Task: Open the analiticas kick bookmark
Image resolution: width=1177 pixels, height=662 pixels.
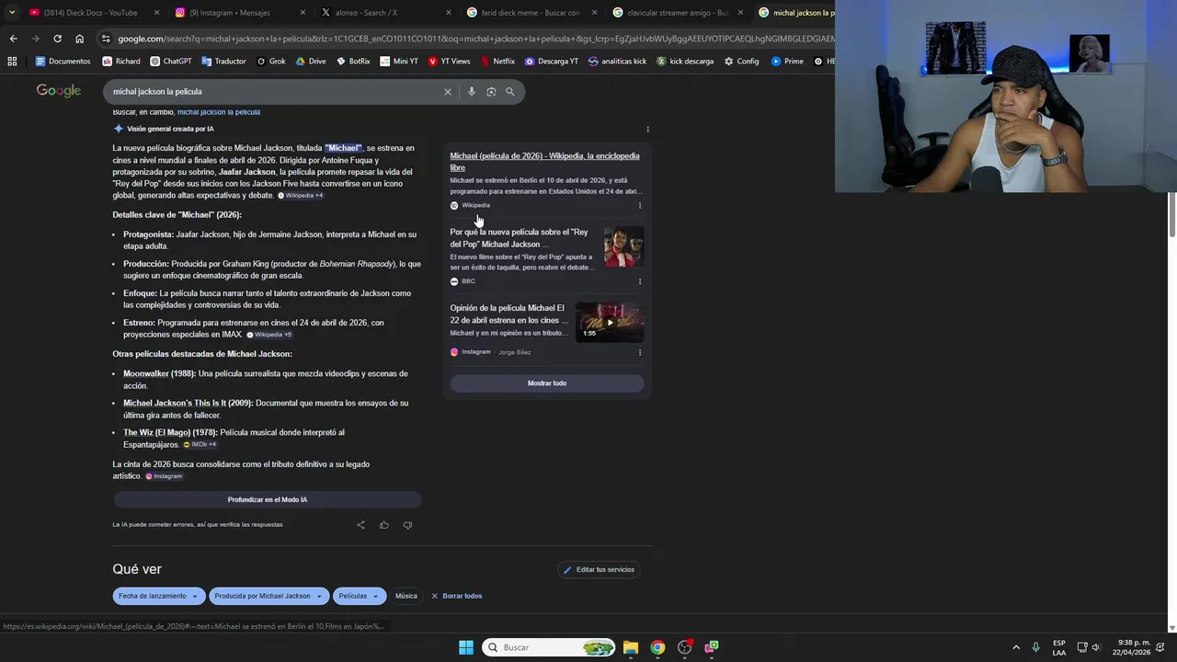Action: tap(617, 62)
